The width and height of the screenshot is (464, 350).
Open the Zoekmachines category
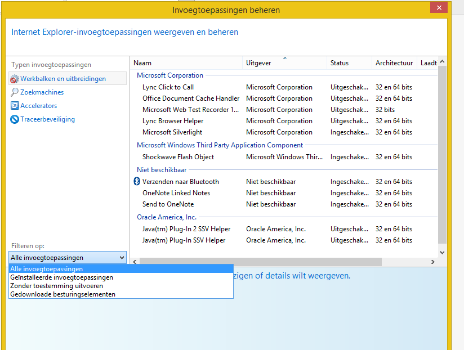pos(42,92)
